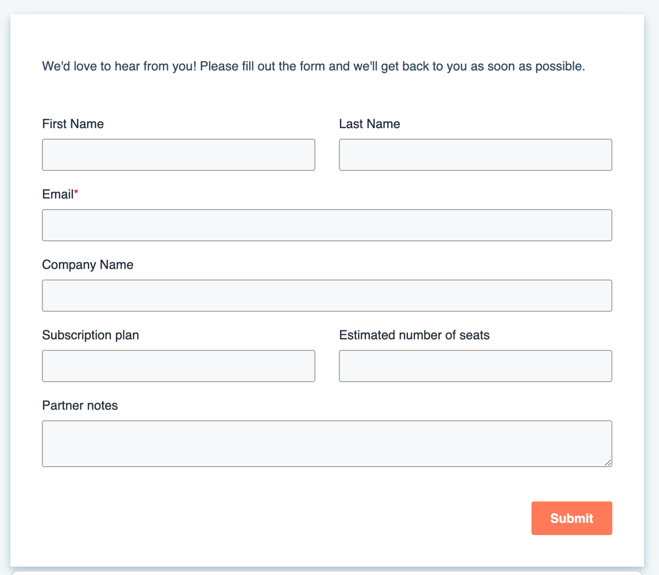Viewport: 659px width, 575px height.
Task: Focus the Subscription plan input box
Action: click(x=179, y=366)
